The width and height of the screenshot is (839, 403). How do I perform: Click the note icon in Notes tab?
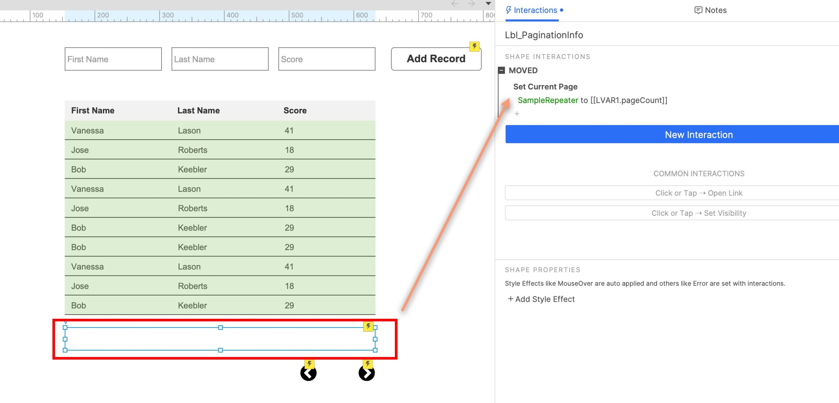pyautogui.click(x=698, y=10)
